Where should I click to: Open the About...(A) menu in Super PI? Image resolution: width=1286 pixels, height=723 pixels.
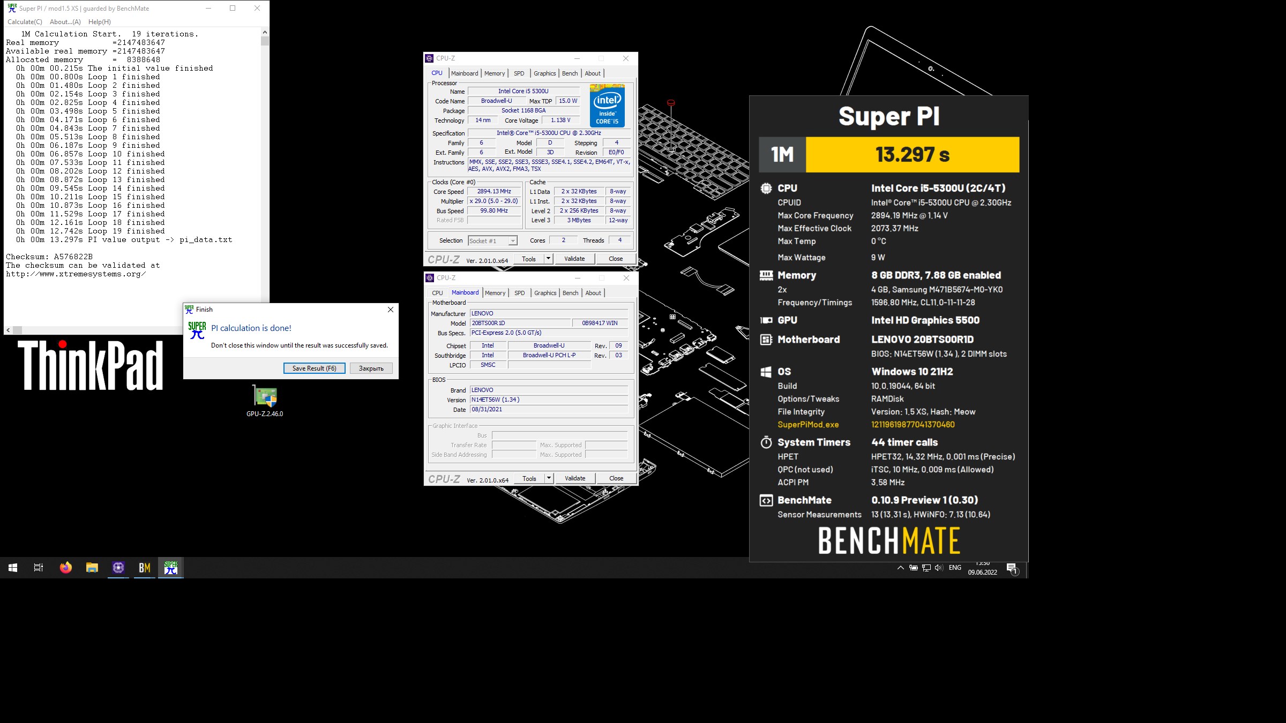(x=65, y=22)
